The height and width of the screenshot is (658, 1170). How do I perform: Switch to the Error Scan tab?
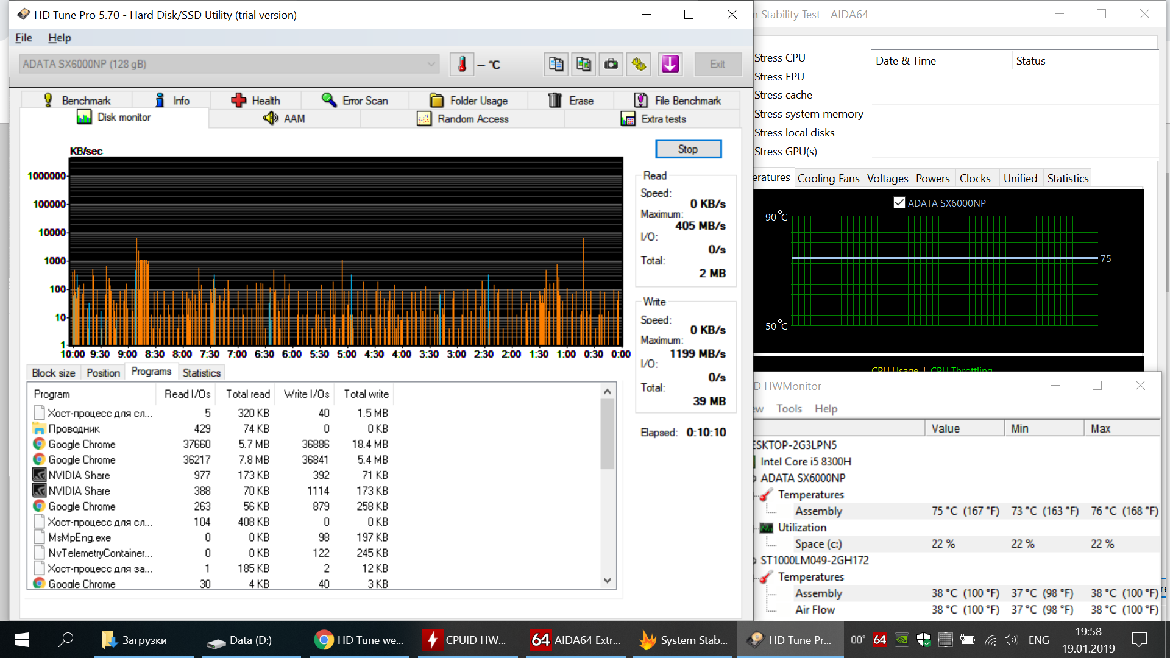pyautogui.click(x=355, y=101)
